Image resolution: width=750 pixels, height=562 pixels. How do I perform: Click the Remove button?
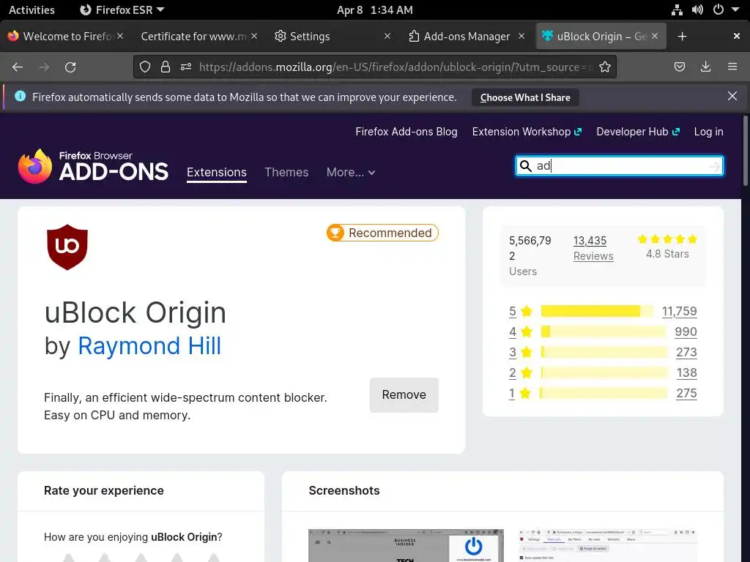pyautogui.click(x=404, y=394)
